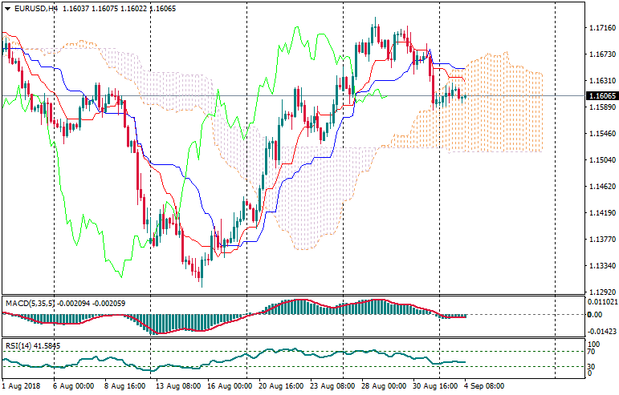Click the MACD 0.011021 scale label
The height and width of the screenshot is (395, 619).
click(603, 302)
